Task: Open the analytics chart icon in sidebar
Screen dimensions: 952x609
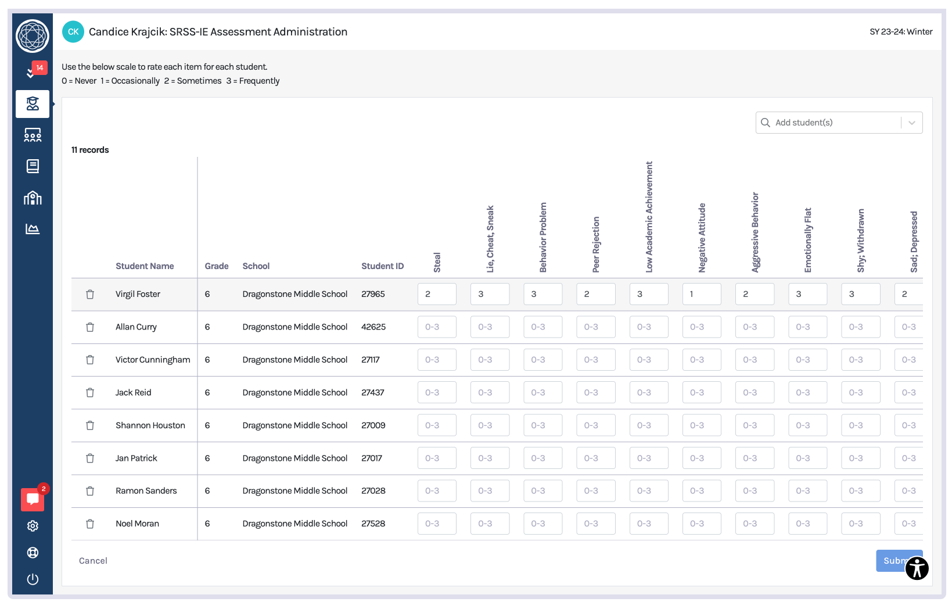Action: (33, 229)
